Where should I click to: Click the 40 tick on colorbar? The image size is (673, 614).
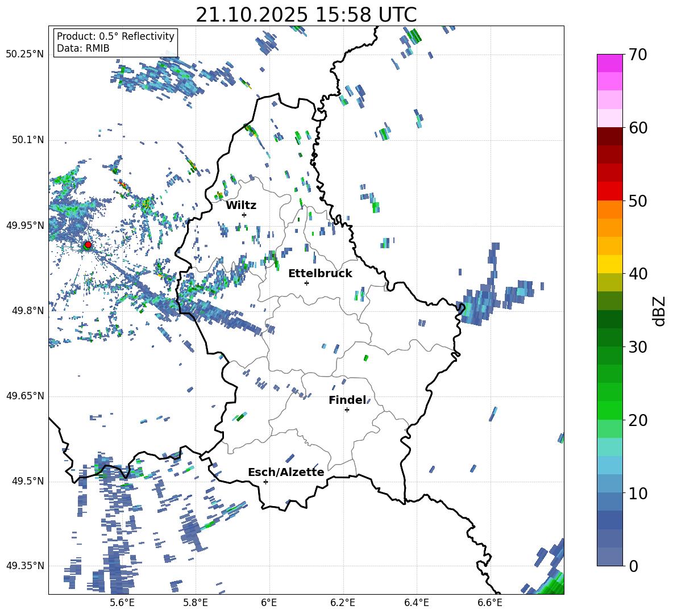pos(637,274)
